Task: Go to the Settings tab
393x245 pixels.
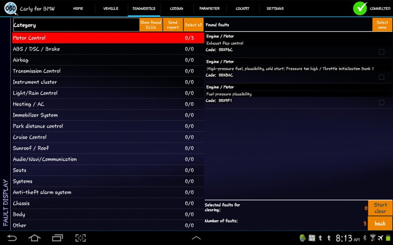Action: point(275,9)
